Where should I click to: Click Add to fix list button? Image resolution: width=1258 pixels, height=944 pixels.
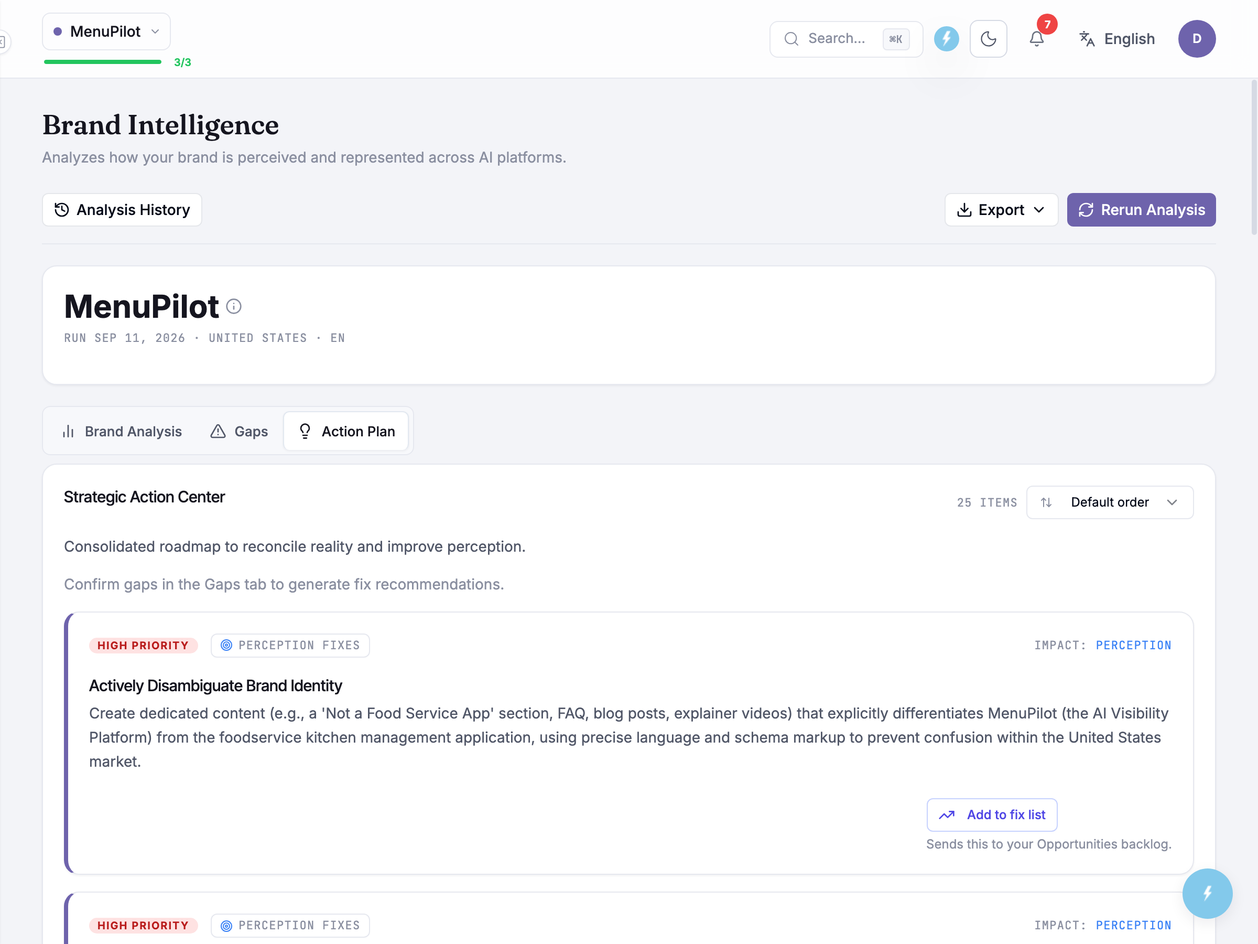click(x=992, y=815)
